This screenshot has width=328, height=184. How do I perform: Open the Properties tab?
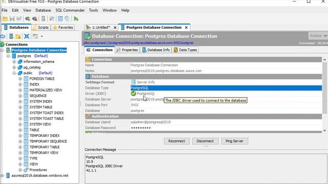pos(128,50)
